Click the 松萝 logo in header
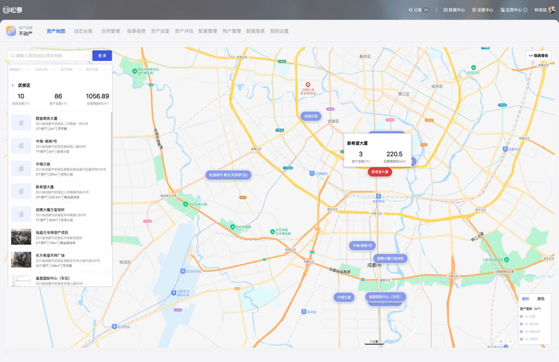559x362 pixels. (x=13, y=10)
